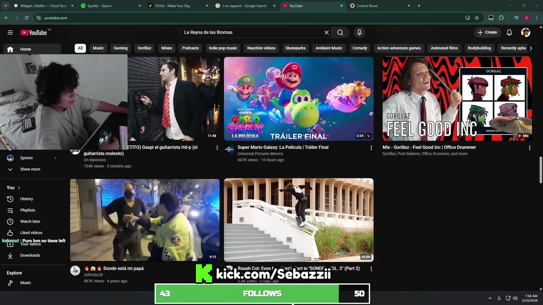Viewport: 543px width, 305px height.
Task: Select the Skateparks filter chip
Action: pos(295,48)
